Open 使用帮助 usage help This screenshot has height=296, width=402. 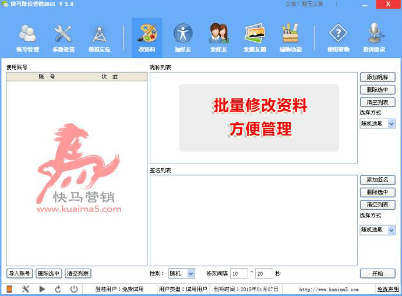pyautogui.click(x=338, y=38)
